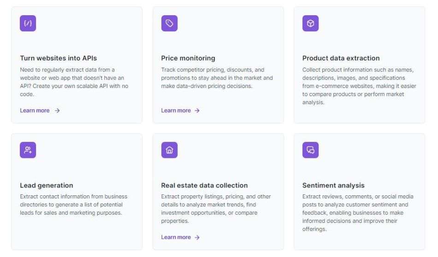Select the Turn websites into APIs heading
This screenshot has width=438, height=257.
click(59, 58)
